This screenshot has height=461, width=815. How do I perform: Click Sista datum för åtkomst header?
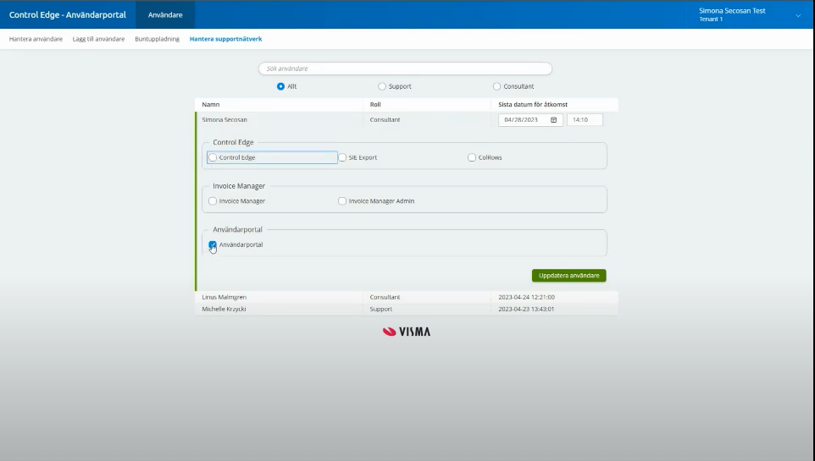(x=533, y=104)
